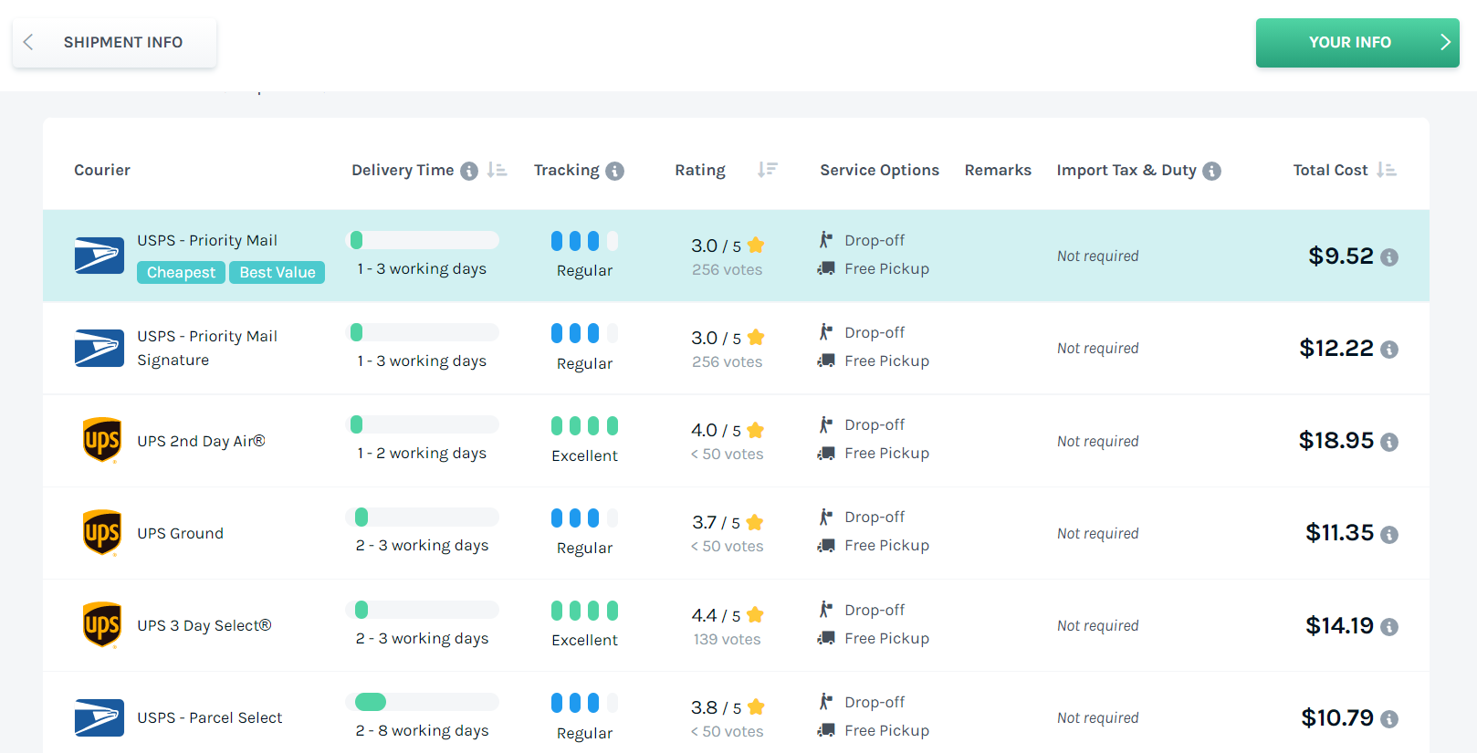Click the 4.4 / 5 rating value
This screenshot has height=753, width=1477.
click(x=717, y=616)
